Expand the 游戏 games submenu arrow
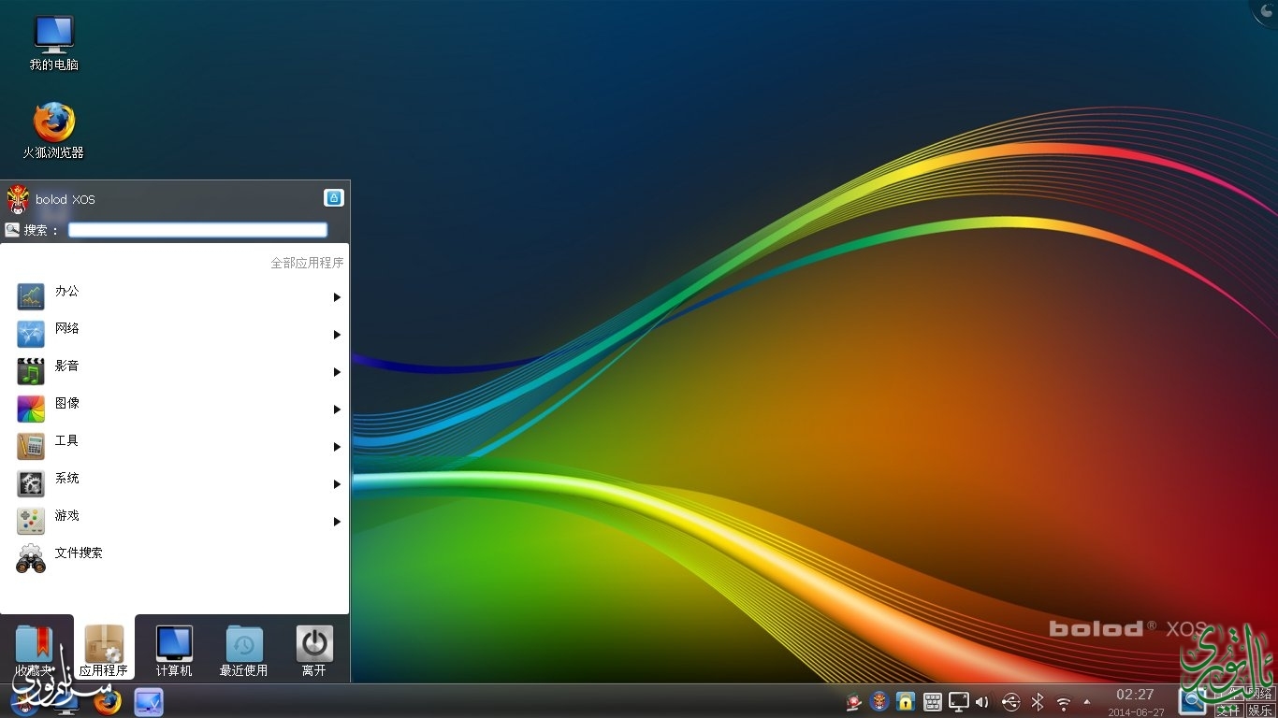 click(x=337, y=522)
